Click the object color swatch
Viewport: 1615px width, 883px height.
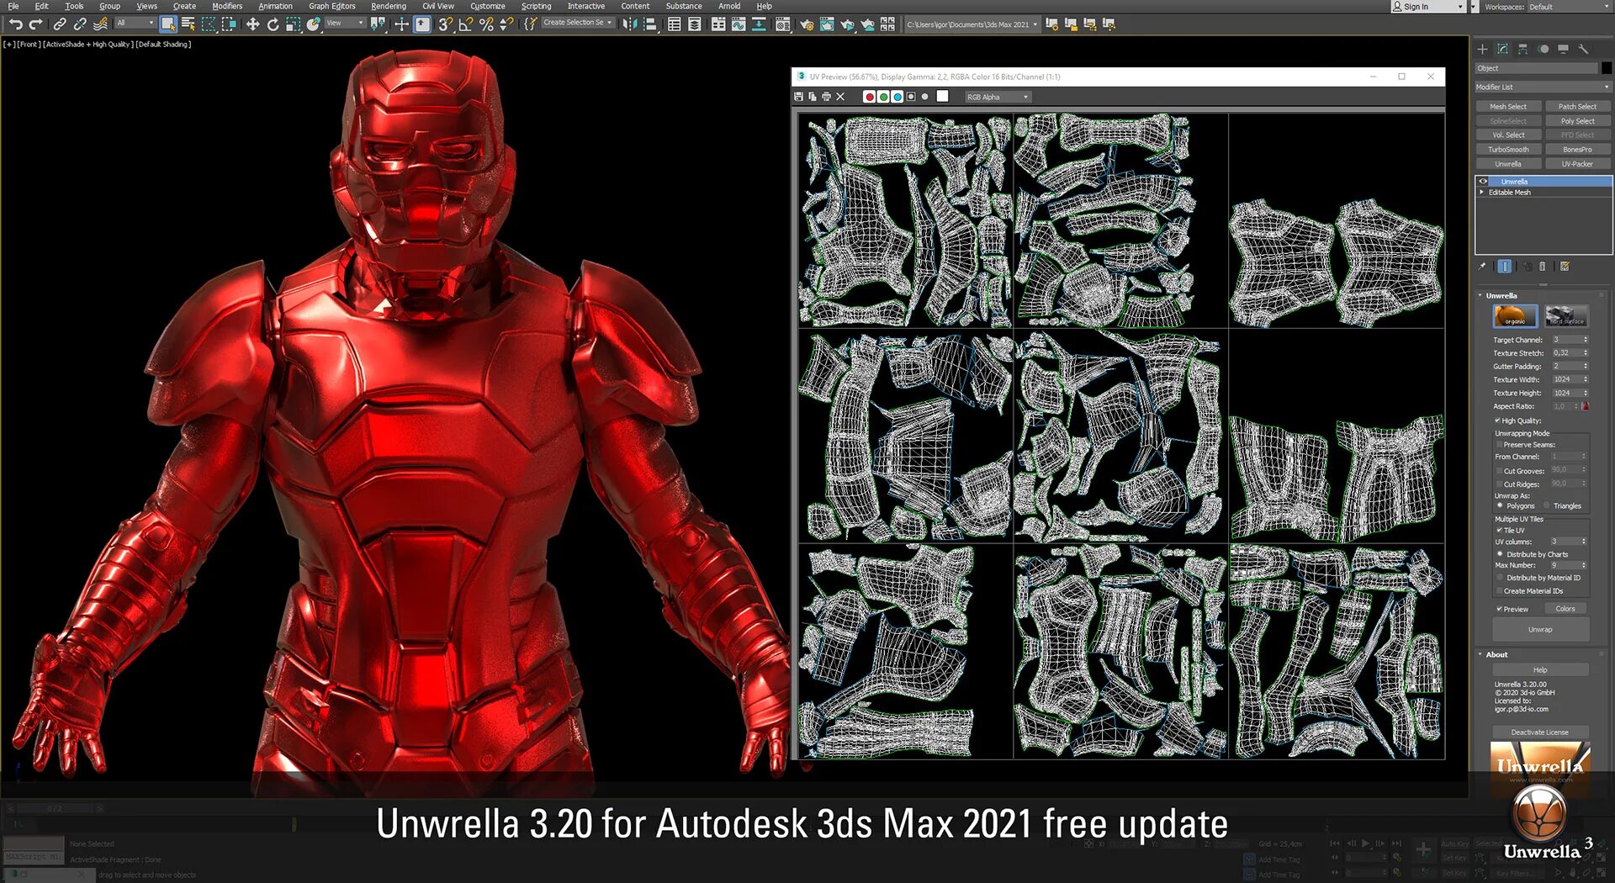click(x=1606, y=68)
